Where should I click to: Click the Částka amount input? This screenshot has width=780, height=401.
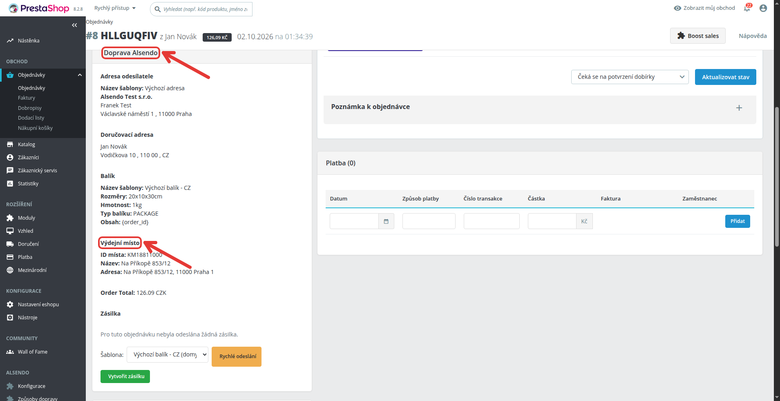click(552, 221)
